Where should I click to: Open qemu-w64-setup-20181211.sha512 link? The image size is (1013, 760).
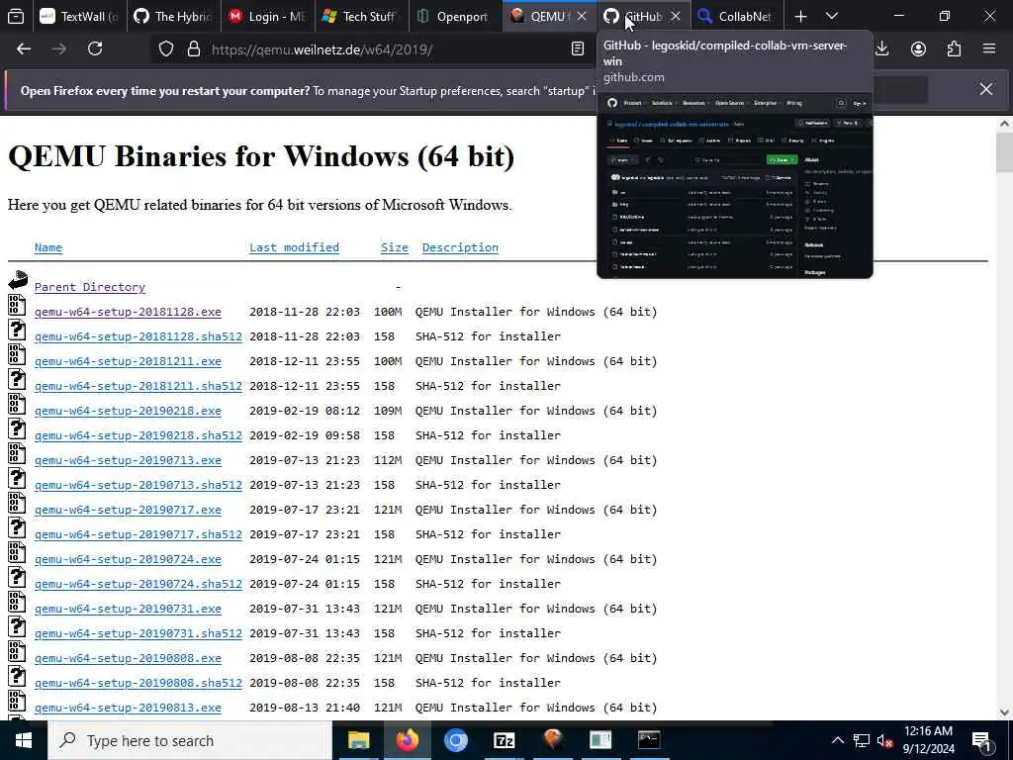coord(138,386)
